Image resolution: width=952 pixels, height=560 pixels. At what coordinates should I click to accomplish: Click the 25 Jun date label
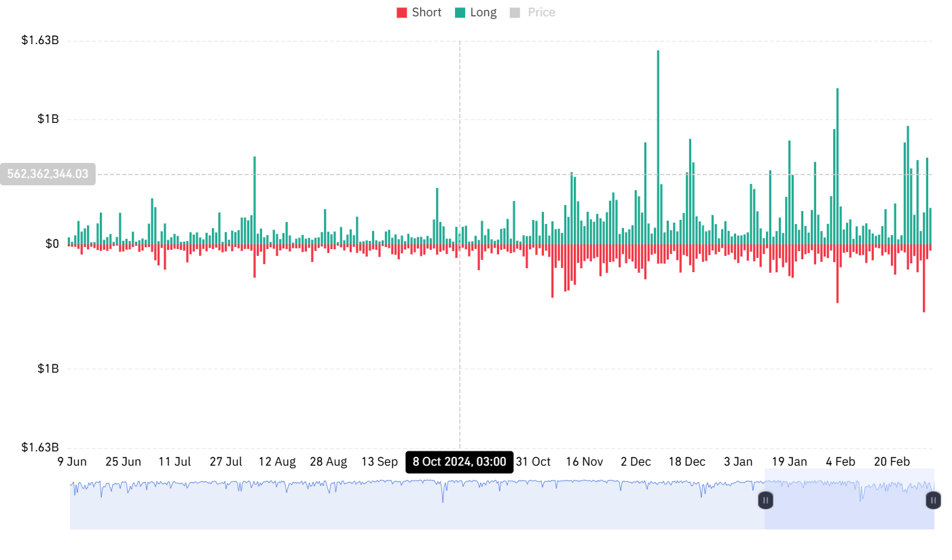[123, 462]
